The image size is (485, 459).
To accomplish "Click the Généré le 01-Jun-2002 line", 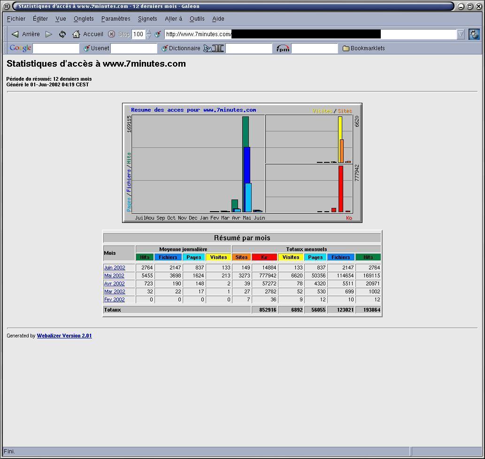I will tap(47, 84).
